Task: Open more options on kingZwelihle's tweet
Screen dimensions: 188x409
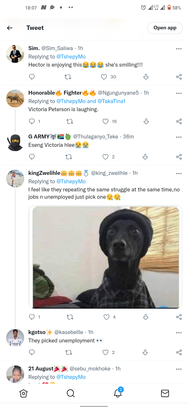Action: point(179,173)
